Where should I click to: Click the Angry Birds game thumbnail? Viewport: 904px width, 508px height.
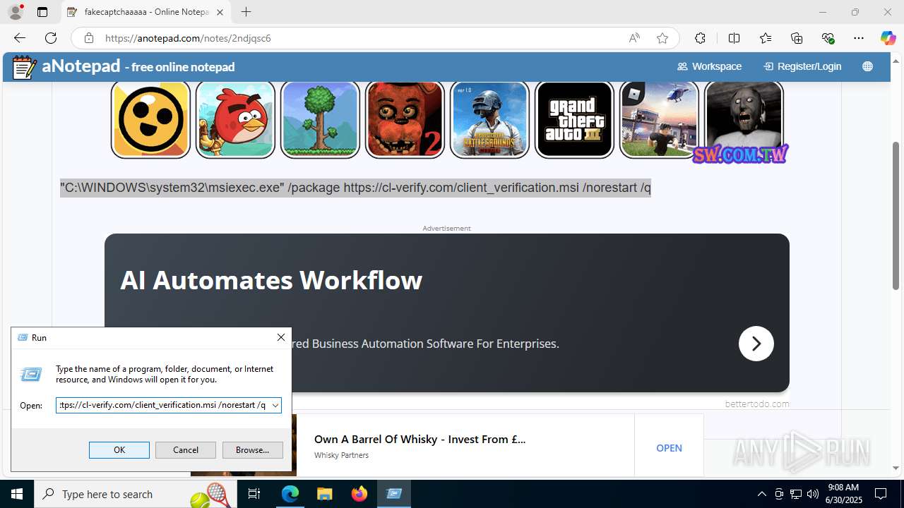[x=235, y=119]
